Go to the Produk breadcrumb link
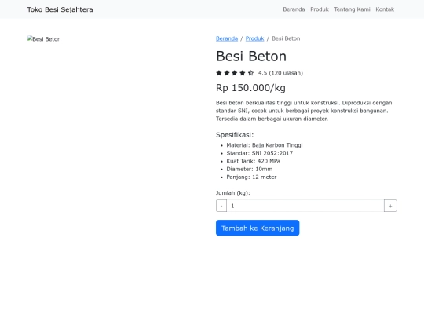 click(254, 38)
